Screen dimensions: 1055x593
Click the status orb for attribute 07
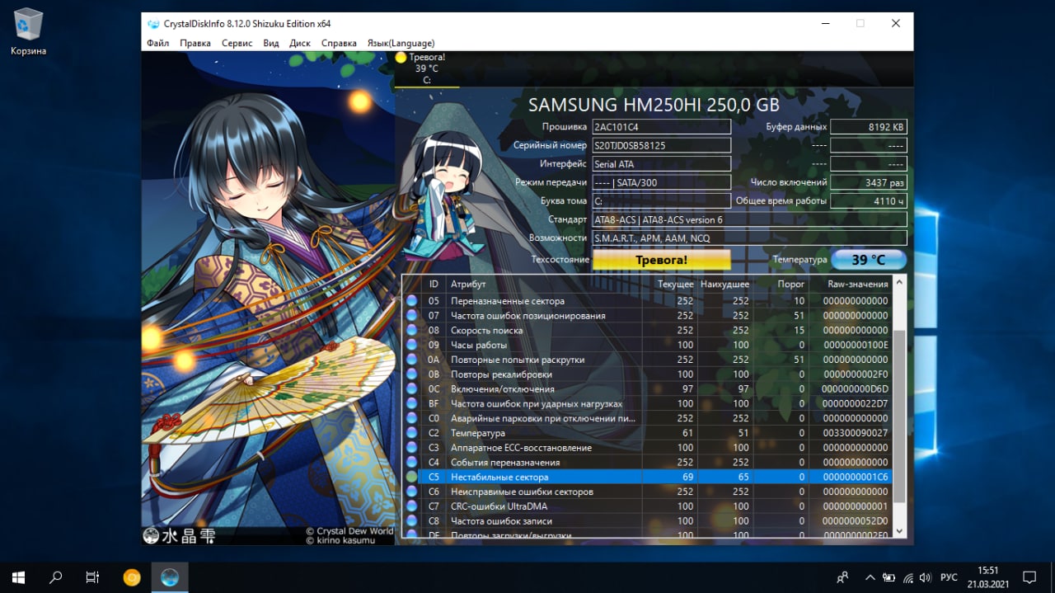coord(411,316)
